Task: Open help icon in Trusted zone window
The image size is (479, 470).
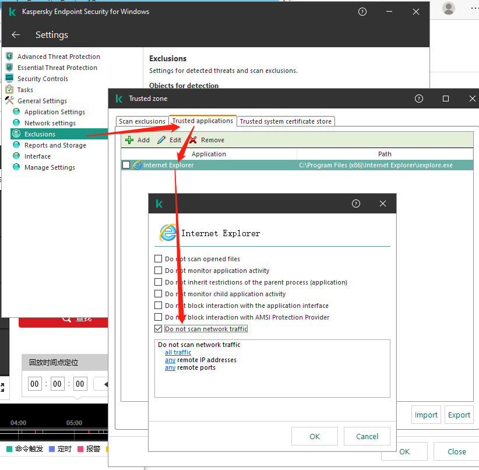Action: (x=419, y=99)
